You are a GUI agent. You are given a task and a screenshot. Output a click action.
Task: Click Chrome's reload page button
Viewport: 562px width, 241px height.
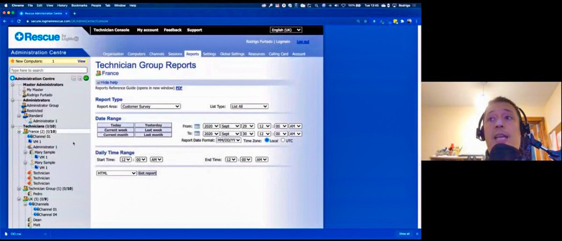(x=19, y=21)
